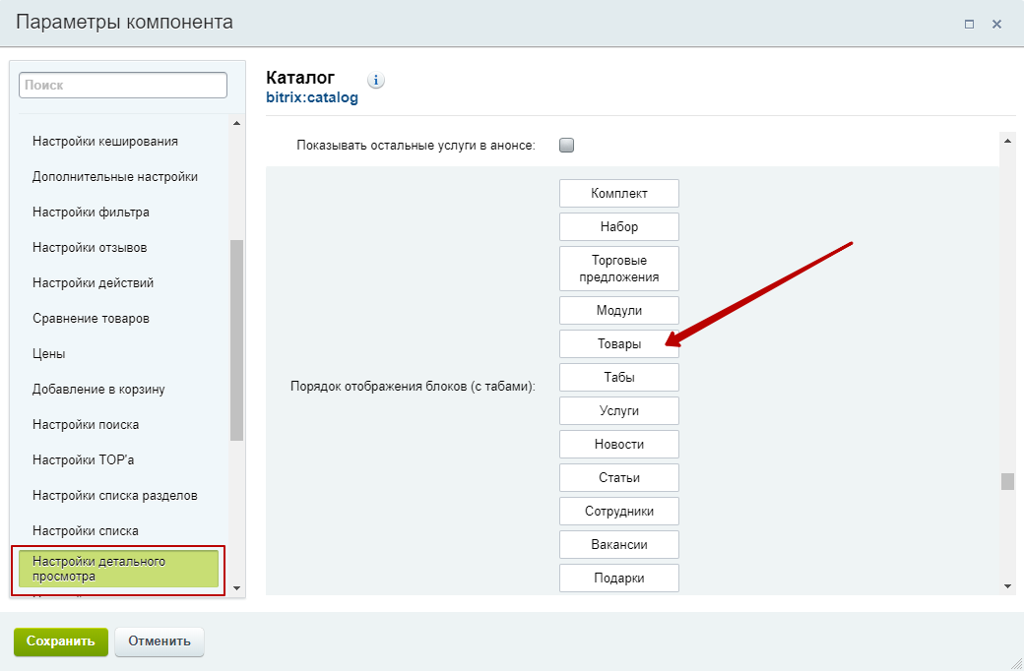Go to Сравнение товаров settings
Image resolution: width=1024 pixels, height=671 pixels.
[91, 318]
